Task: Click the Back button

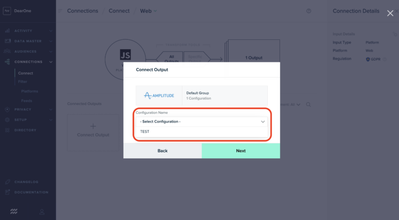Action: pos(163,151)
